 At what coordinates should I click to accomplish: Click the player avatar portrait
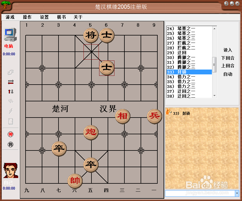pyautogui.click(x=11, y=170)
